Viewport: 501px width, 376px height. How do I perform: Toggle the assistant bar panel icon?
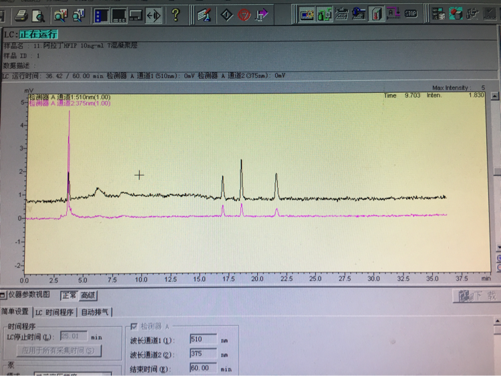(x=102, y=15)
